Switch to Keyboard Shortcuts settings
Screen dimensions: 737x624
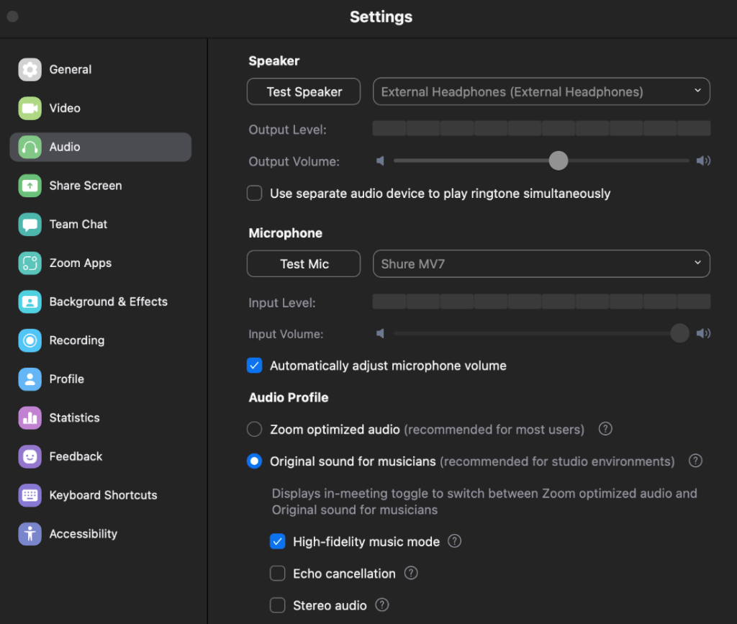tap(103, 495)
